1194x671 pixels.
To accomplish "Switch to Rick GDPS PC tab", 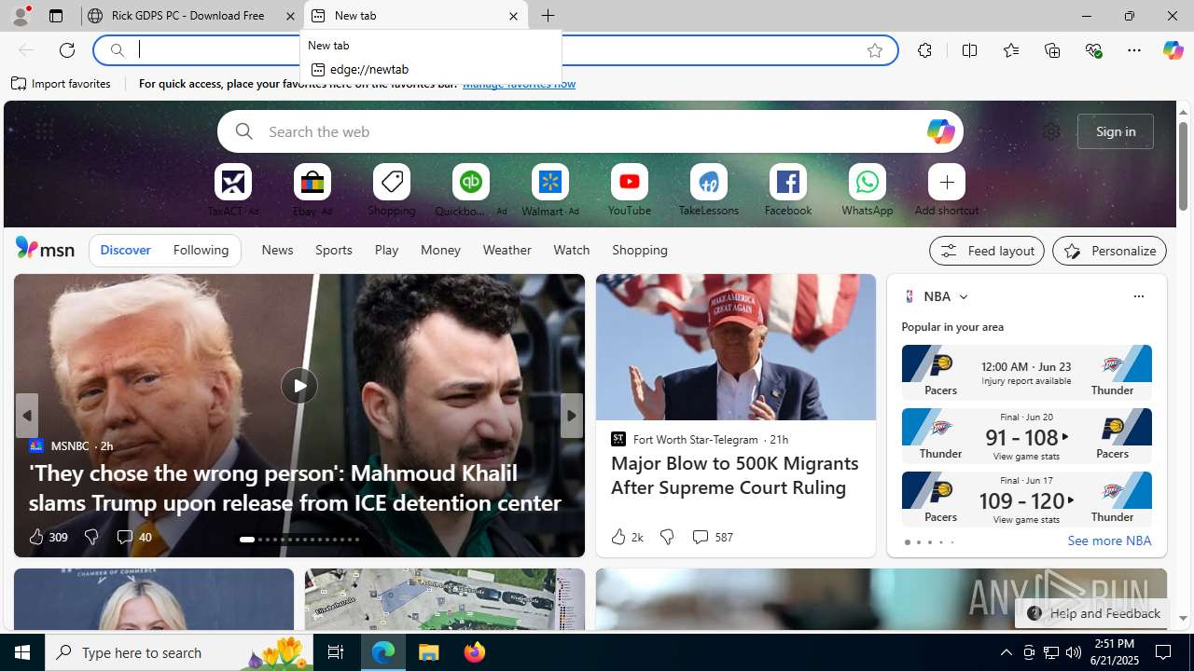I will click(x=191, y=16).
